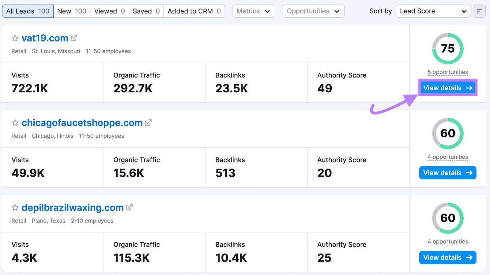Open the chicagofaucetshoppe.com domain link
The width and height of the screenshot is (490, 275).
click(82, 123)
